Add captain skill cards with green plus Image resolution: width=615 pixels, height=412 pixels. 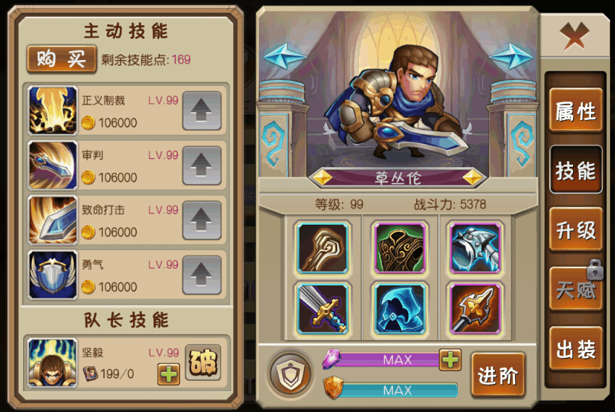point(169,374)
